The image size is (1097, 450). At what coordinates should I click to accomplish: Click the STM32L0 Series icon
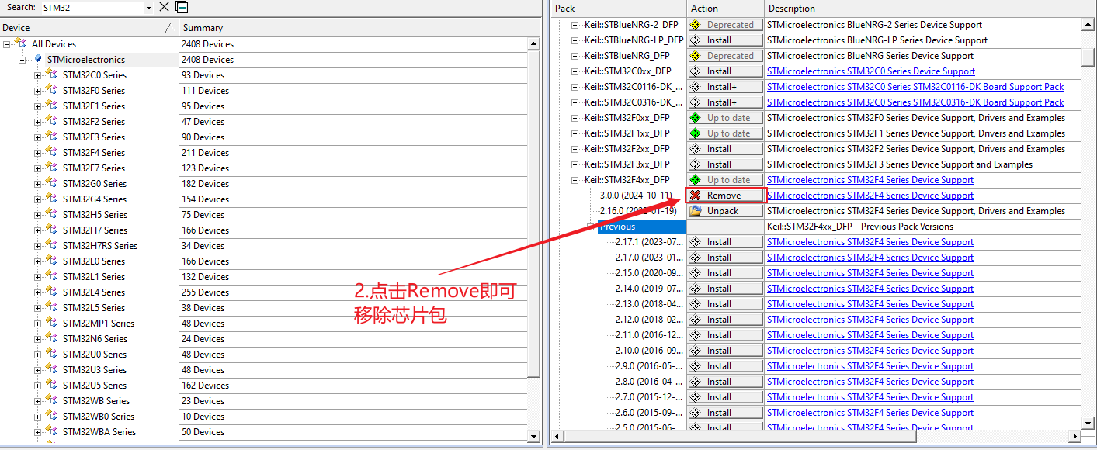point(51,261)
